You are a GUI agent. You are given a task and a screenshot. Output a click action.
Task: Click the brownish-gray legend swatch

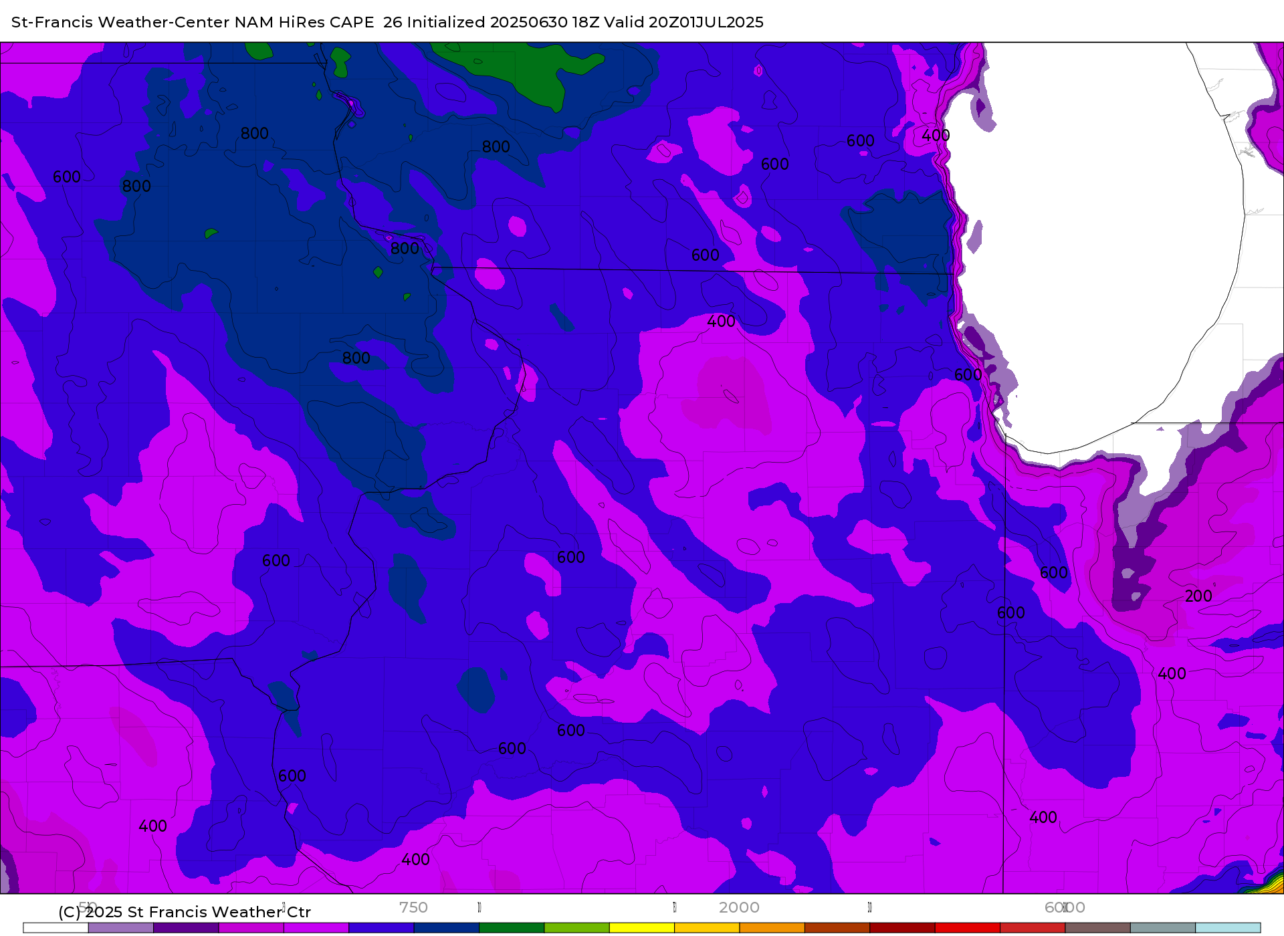tap(1098, 928)
